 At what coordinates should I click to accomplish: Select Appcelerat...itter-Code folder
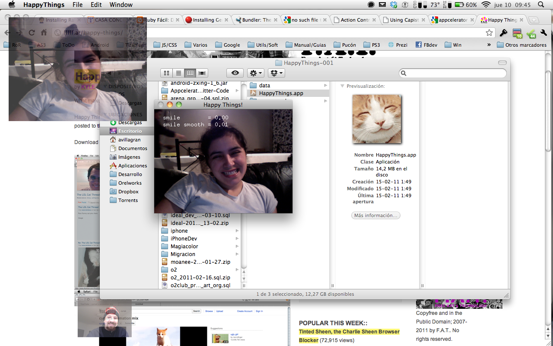[200, 90]
